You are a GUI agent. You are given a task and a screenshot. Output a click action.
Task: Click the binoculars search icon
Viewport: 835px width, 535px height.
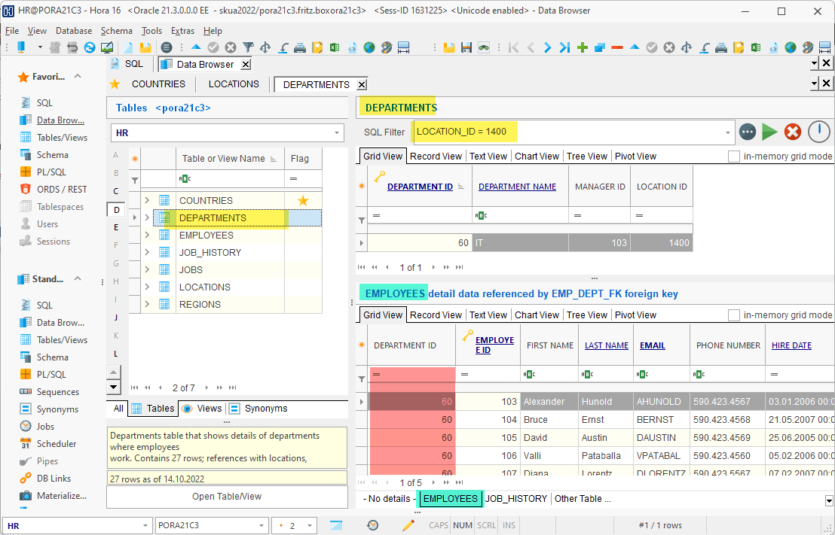(484, 47)
